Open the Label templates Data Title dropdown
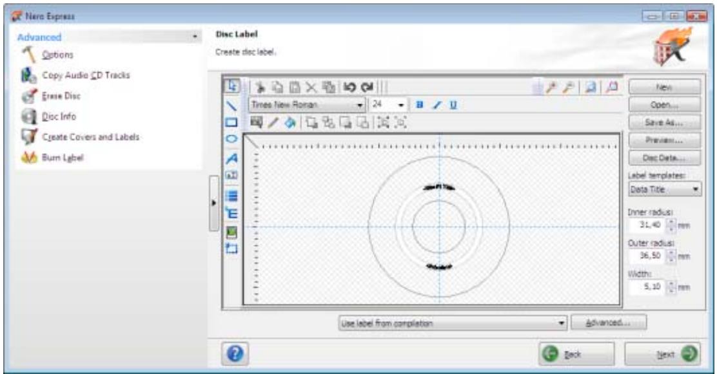Screen dimensions: 717x374 pos(664,189)
